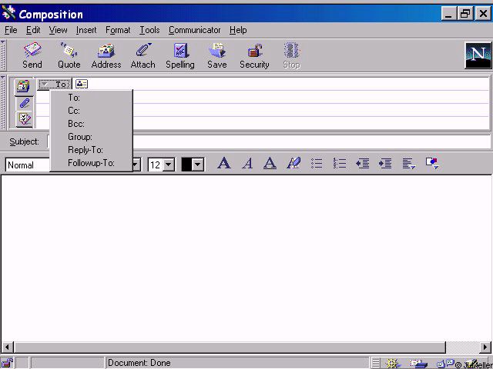Viewport: 493px width, 369px height.
Task: Click the Send toolbar icon
Action: click(32, 55)
